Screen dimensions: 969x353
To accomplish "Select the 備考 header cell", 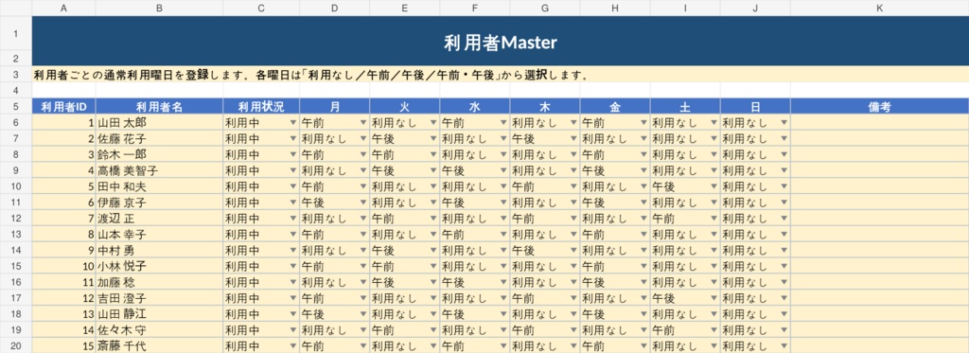I will pos(880,106).
